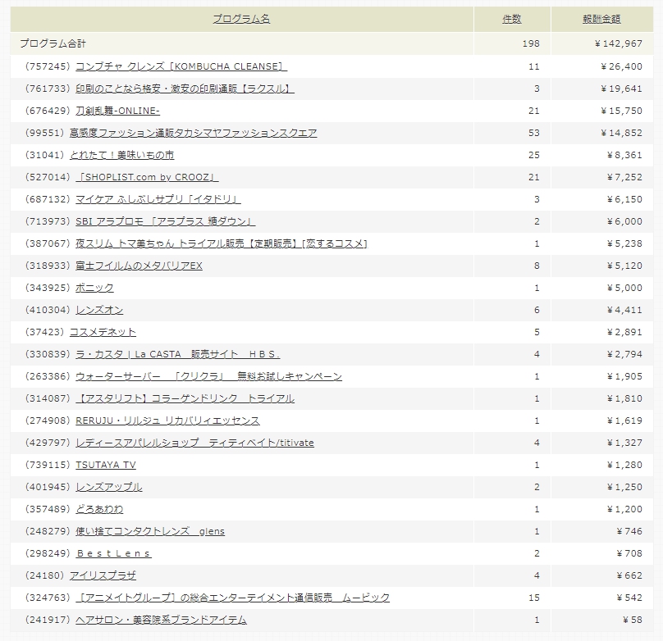Open レディースアパレルショップ ティティベイト/titivate link
Viewport: 663px width, 641px height.
pyautogui.click(x=195, y=443)
